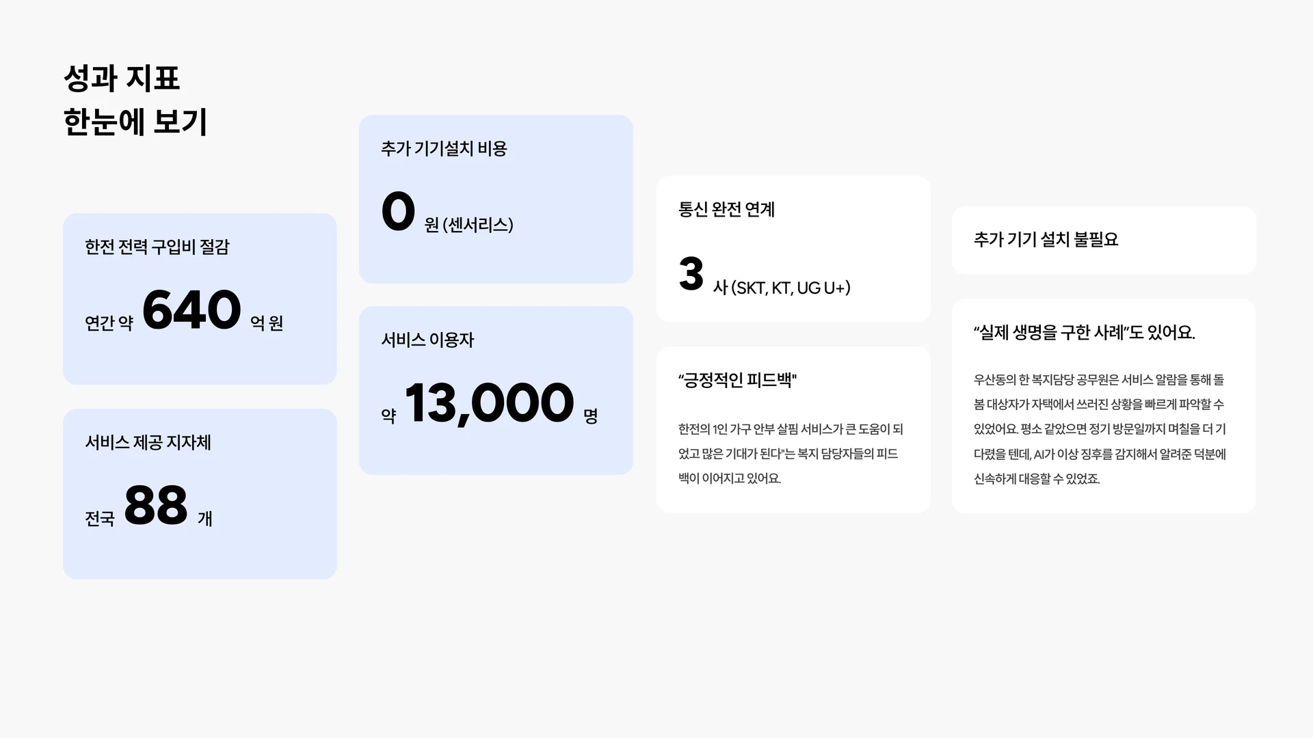Click the large number 88
Image resolution: width=1313 pixels, height=738 pixels.
point(156,506)
